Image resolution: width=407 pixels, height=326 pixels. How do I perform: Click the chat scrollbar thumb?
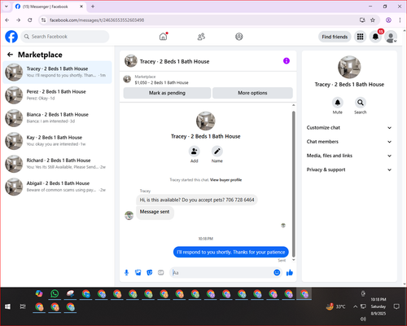(x=294, y=183)
